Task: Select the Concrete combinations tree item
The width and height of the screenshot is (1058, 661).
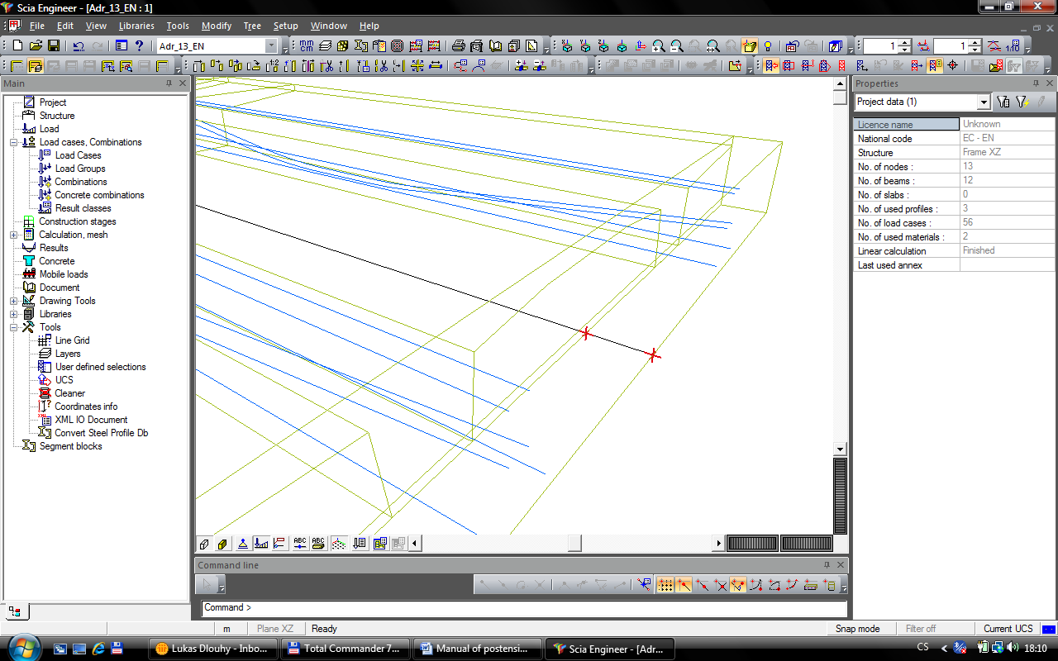Action: point(99,195)
